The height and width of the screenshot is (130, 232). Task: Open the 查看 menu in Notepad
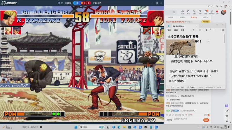tap(183, 30)
